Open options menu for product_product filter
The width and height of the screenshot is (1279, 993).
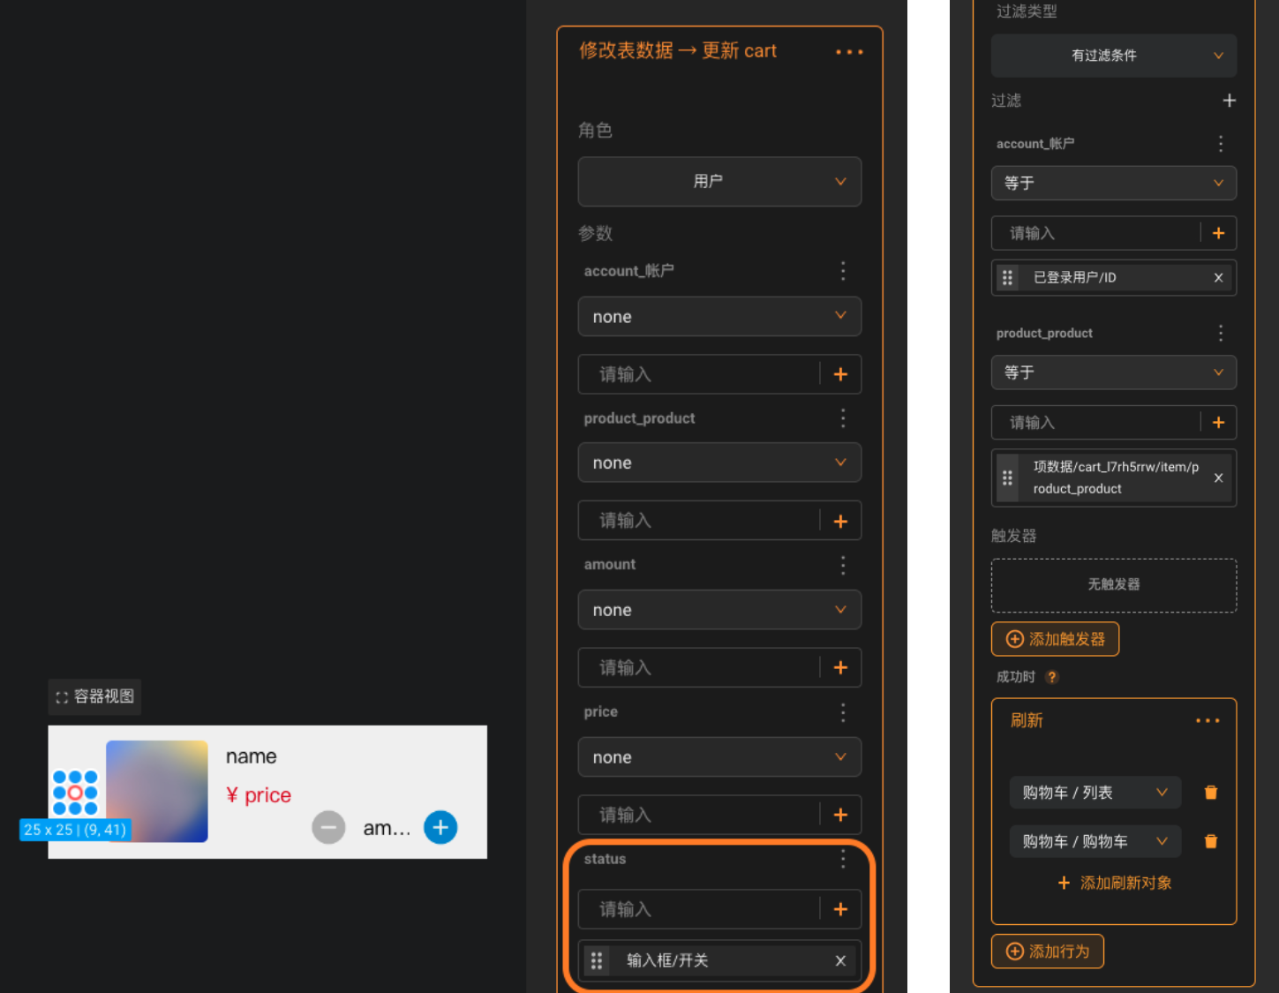coord(1221,333)
